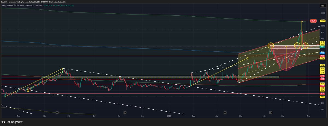The width and height of the screenshot is (328, 126).
Task: Select the yellow 4,50 price label
Action: coord(323,96)
